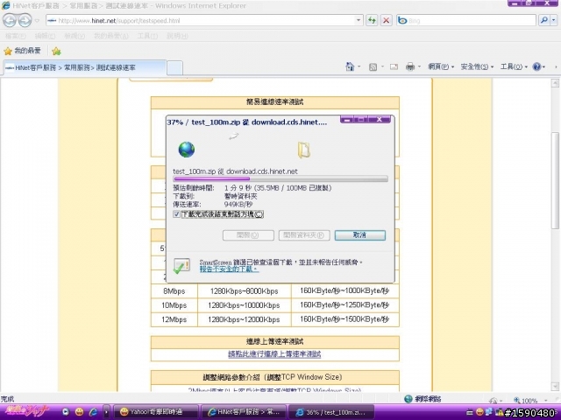Click the 12Mbps table cell

(x=174, y=319)
